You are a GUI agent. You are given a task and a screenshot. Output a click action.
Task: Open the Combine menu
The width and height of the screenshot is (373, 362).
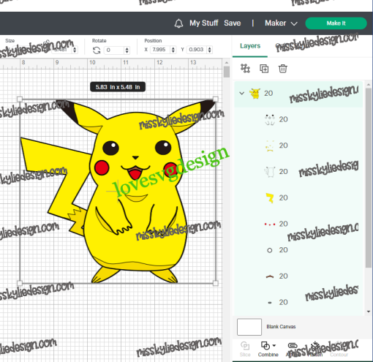pos(268,349)
